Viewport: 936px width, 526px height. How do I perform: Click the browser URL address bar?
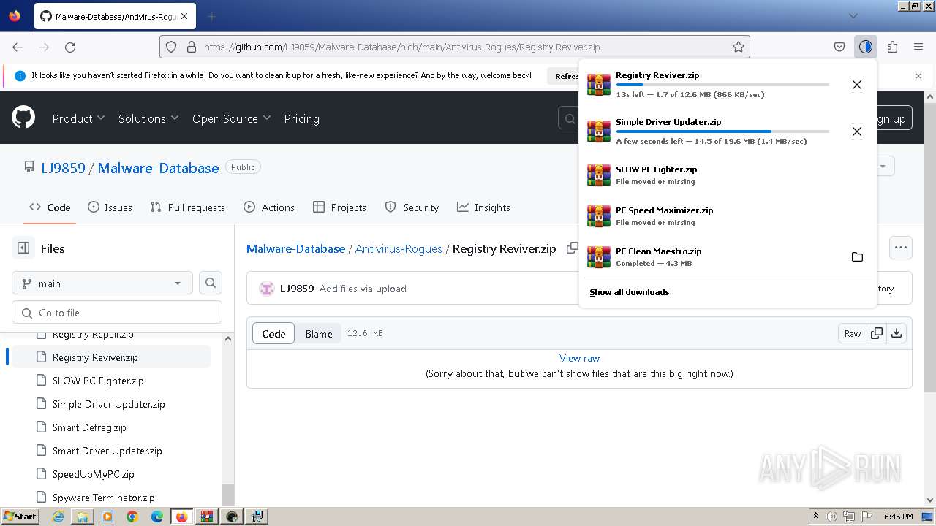point(455,47)
